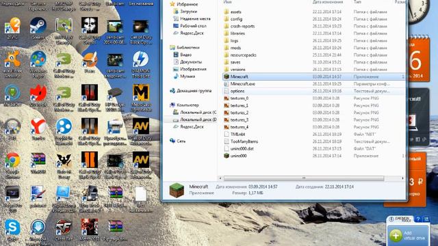Image resolution: width=438 pixels, height=246 pixels.
Task: Click the orange calendar desktop gadget
Action: pos(418,59)
